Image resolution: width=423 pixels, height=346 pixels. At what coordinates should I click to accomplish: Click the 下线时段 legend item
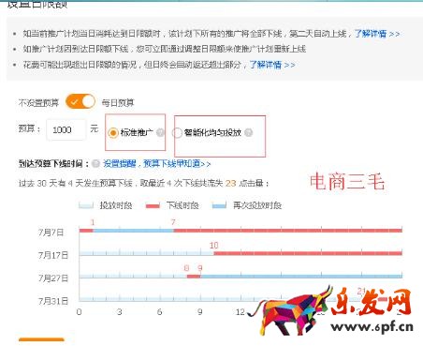coord(172,205)
